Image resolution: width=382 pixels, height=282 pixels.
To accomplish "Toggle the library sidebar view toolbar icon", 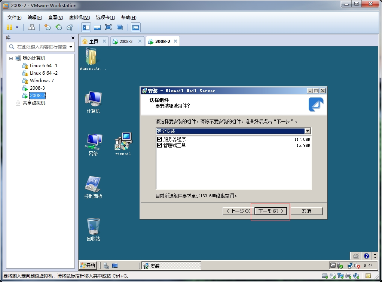I will point(86,27).
